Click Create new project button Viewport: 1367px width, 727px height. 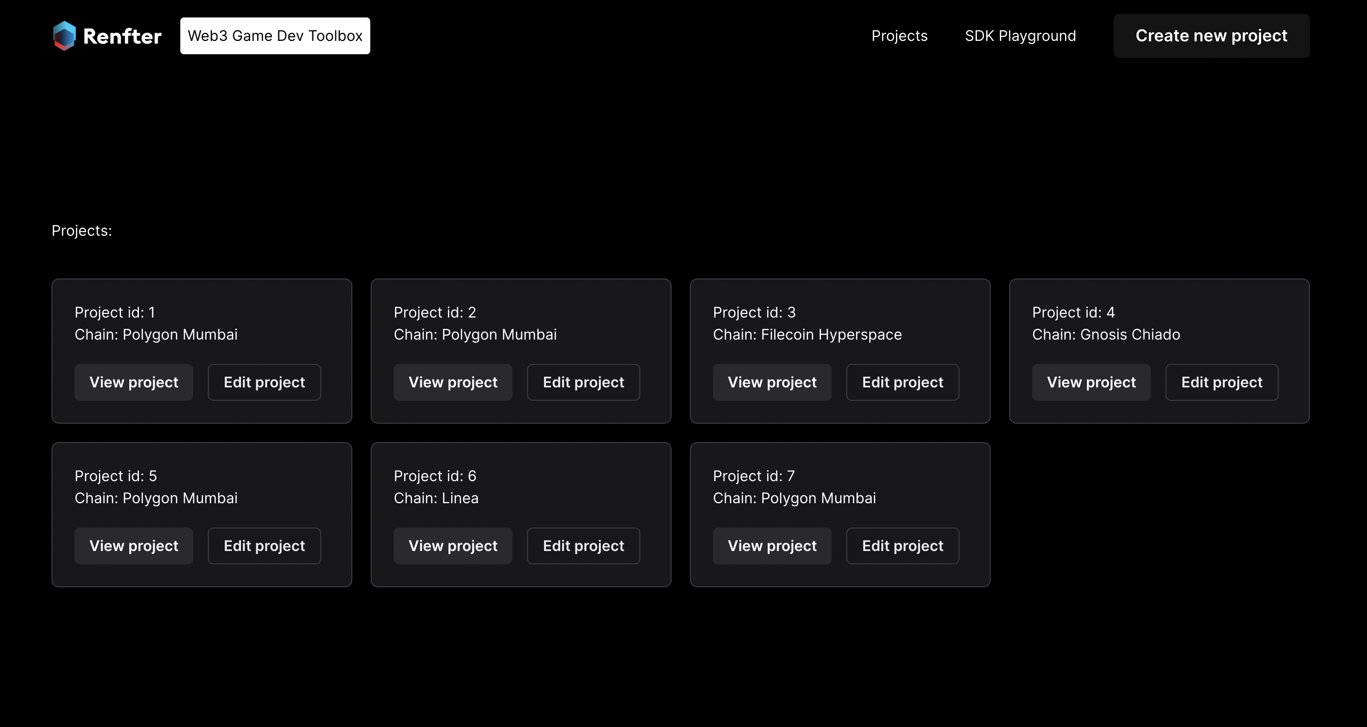click(1211, 35)
